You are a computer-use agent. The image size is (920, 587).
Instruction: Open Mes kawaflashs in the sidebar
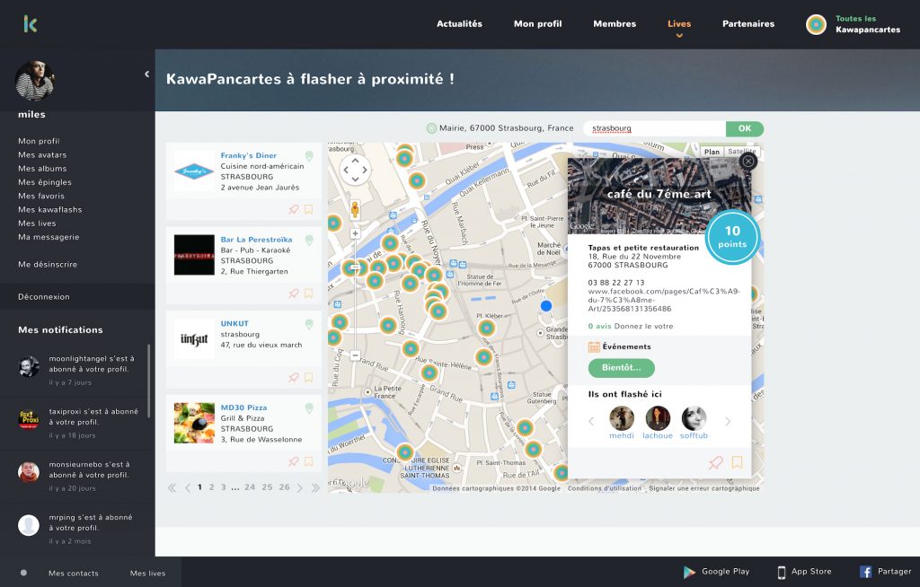pos(50,209)
